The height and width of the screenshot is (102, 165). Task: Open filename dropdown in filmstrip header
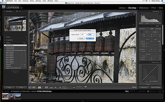pyautogui.click(x=52, y=91)
